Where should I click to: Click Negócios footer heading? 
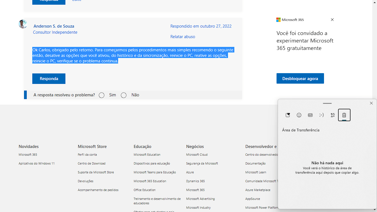195,147
